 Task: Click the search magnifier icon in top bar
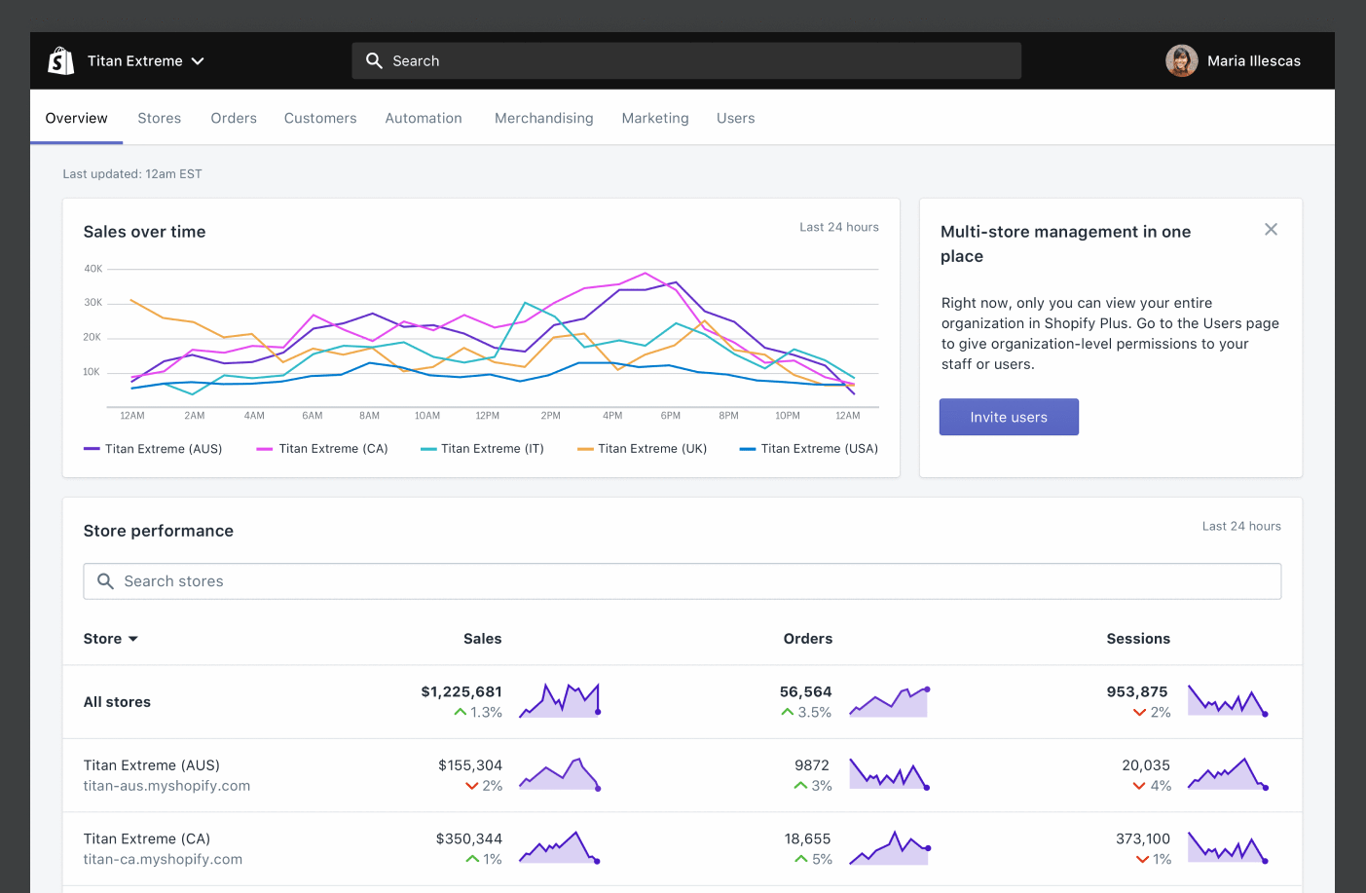click(374, 59)
